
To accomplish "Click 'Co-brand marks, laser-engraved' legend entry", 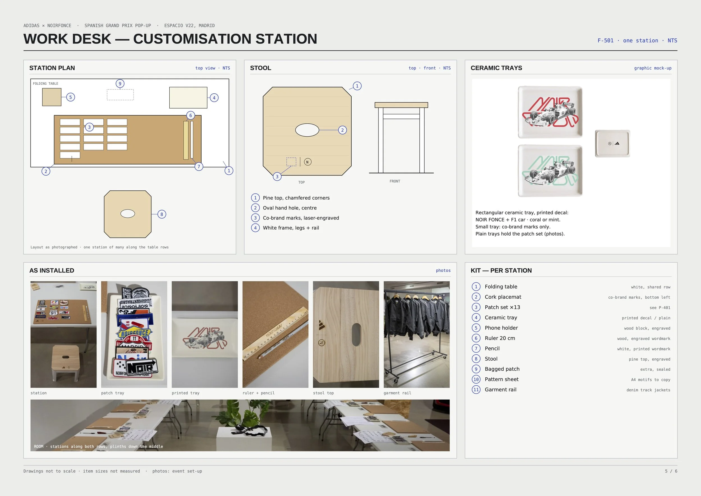I will pos(295,218).
